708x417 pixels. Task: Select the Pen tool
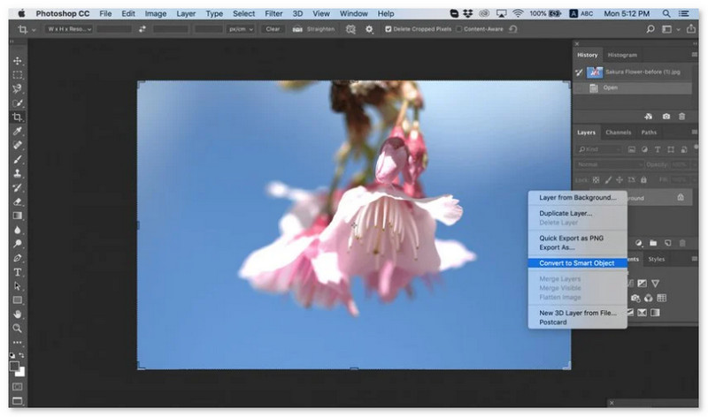tap(18, 258)
